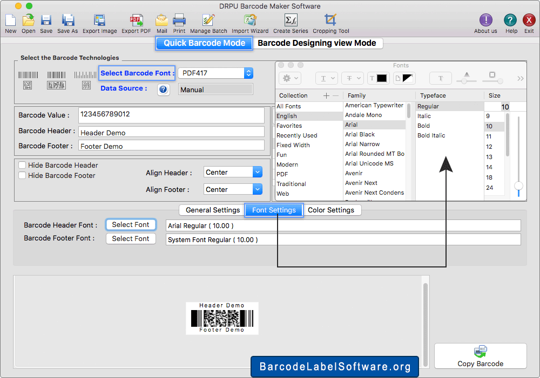Open the Create Series tool
The width and height of the screenshot is (540, 378).
pyautogui.click(x=291, y=20)
